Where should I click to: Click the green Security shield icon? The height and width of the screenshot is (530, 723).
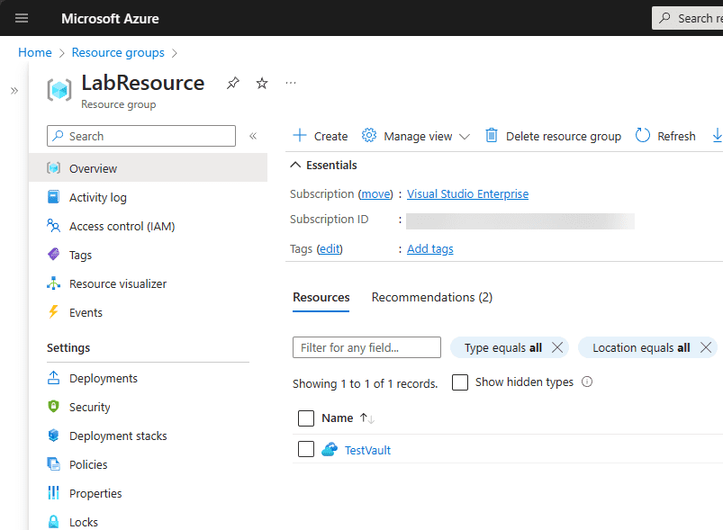point(53,407)
